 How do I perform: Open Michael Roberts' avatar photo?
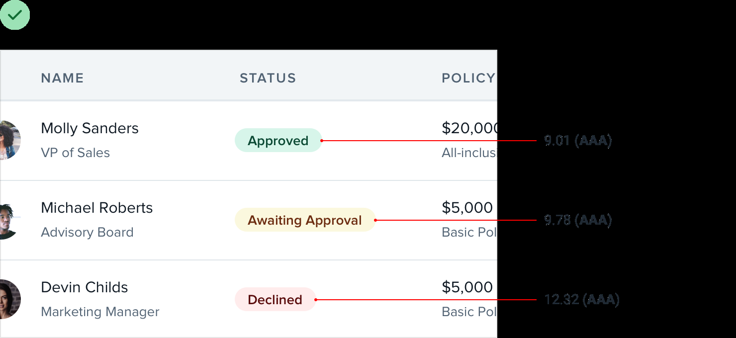[x=9, y=220]
